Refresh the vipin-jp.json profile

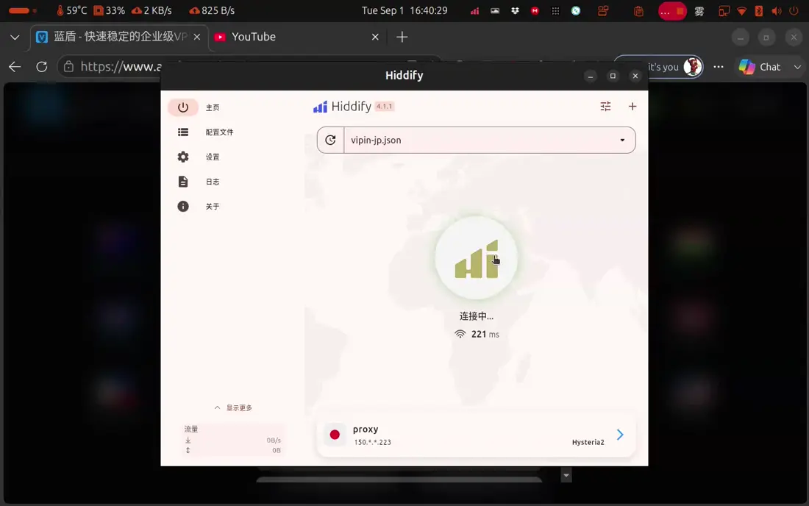point(331,140)
